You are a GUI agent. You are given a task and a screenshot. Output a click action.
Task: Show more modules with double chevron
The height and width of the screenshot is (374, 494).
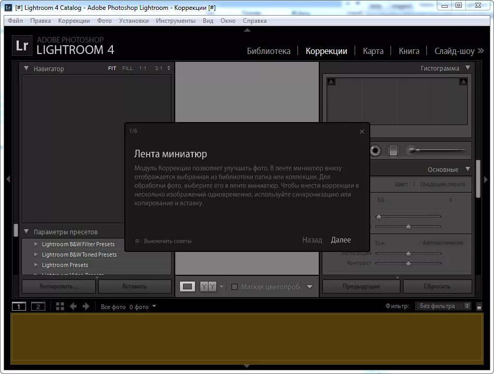[480, 51]
